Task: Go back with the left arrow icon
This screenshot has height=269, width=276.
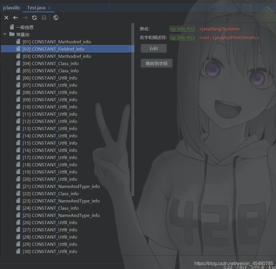Action: pos(16,18)
